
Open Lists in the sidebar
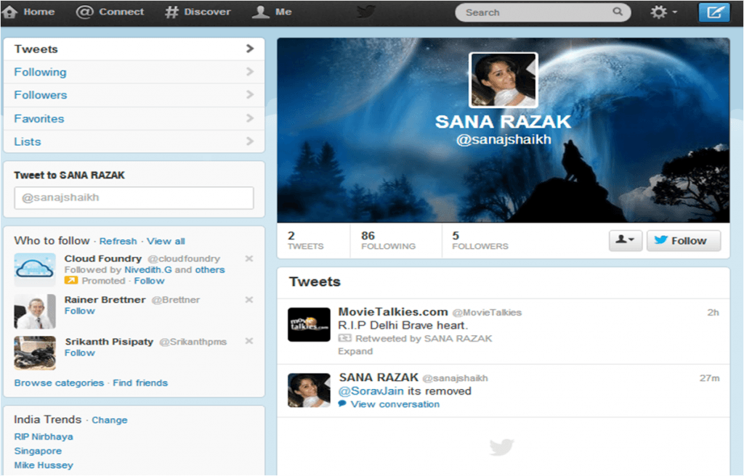[134, 141]
